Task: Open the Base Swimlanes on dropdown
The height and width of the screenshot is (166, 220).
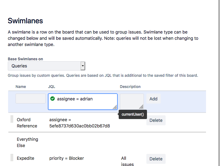Action: click(46, 66)
